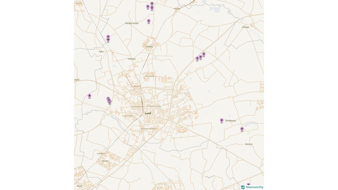
Task: Click the Pilelyckan district label
Action: click(x=128, y=116)
